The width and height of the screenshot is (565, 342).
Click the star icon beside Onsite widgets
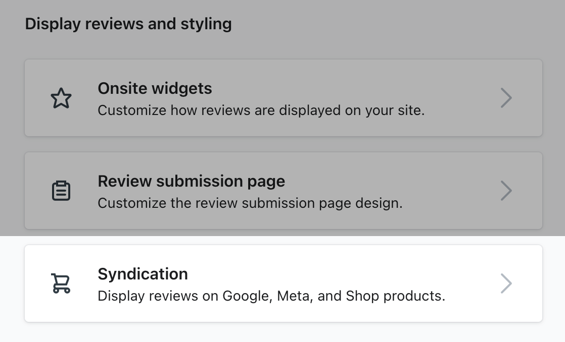(61, 98)
